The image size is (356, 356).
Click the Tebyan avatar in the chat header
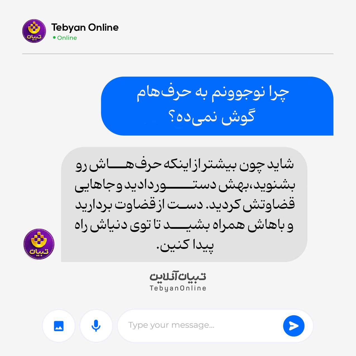(x=34, y=31)
